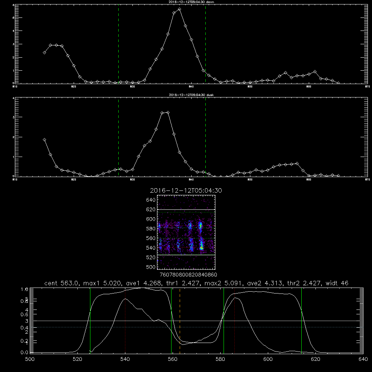
Task: Click the "600" x-axis label of the bottom plot
Action: click(268, 359)
